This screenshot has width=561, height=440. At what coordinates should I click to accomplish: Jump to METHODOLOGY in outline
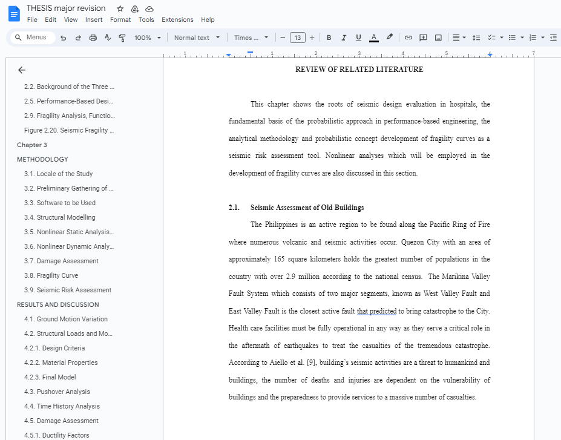[x=42, y=159]
